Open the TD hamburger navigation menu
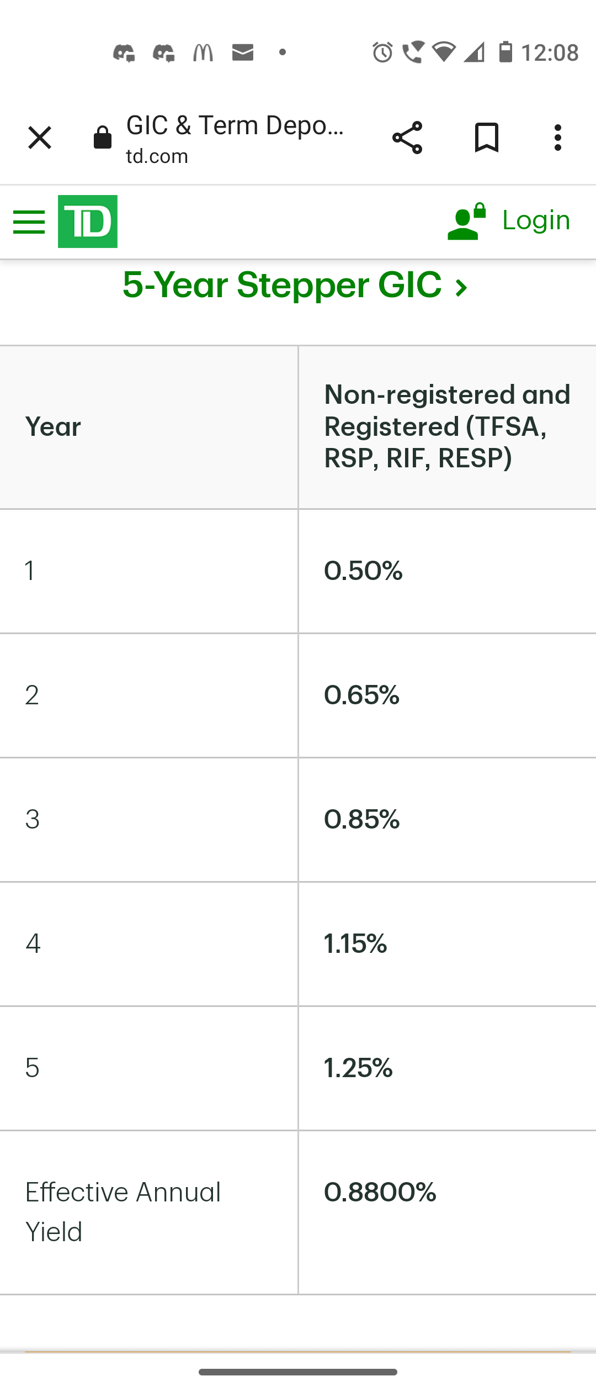The height and width of the screenshot is (1392, 596). click(x=29, y=222)
